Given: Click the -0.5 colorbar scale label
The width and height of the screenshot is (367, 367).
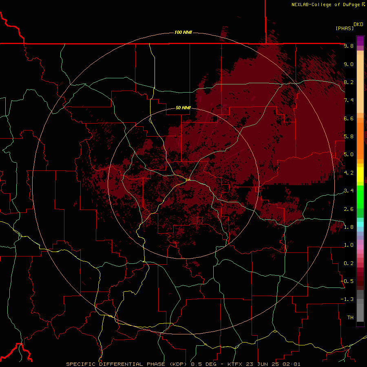Looking at the screenshot, I should (347, 281).
